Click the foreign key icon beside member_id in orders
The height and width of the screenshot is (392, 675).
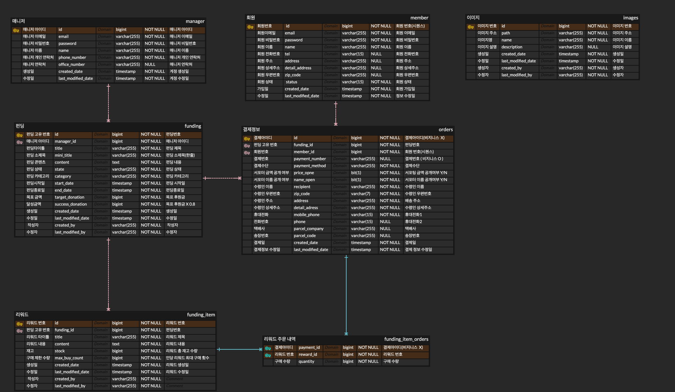[x=247, y=153]
